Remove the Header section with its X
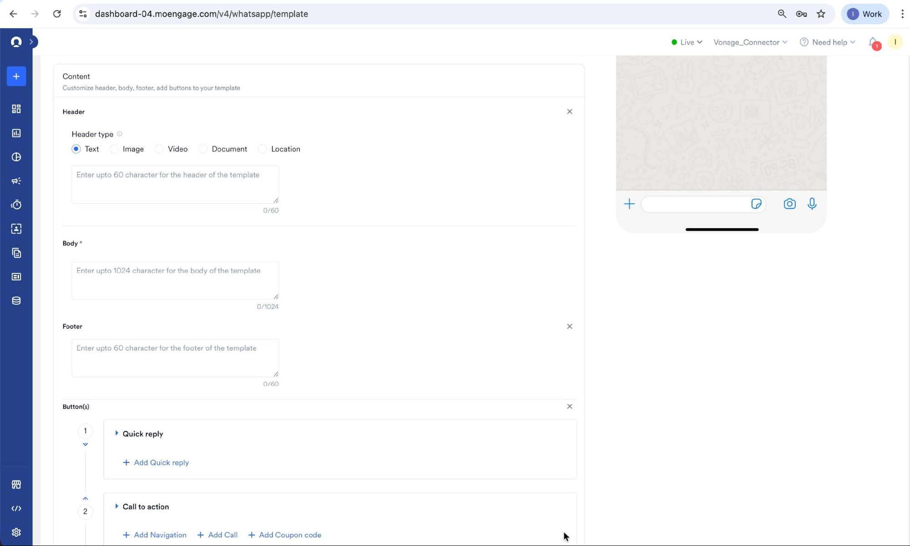Image resolution: width=910 pixels, height=546 pixels. (x=569, y=111)
